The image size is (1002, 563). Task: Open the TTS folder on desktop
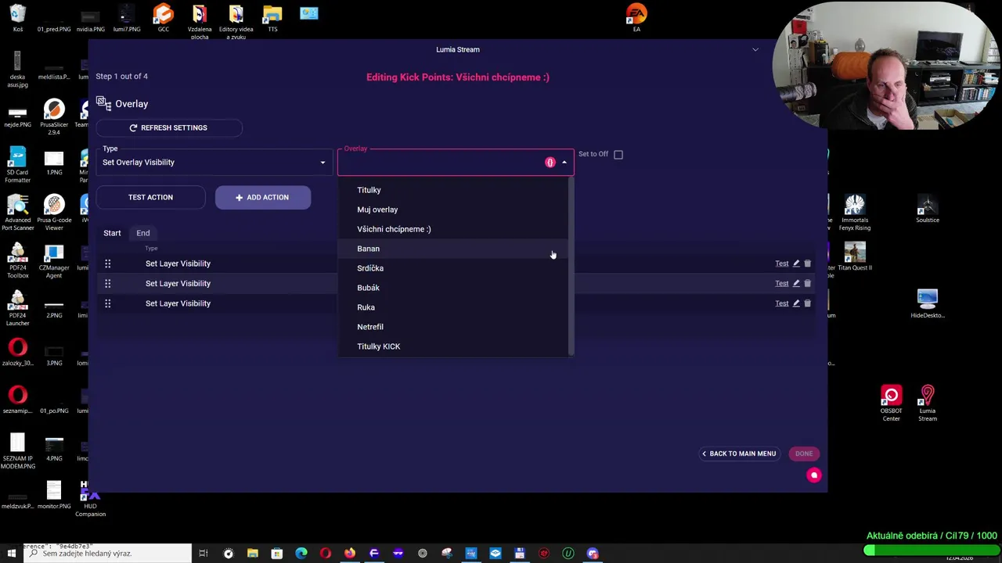[x=272, y=18]
